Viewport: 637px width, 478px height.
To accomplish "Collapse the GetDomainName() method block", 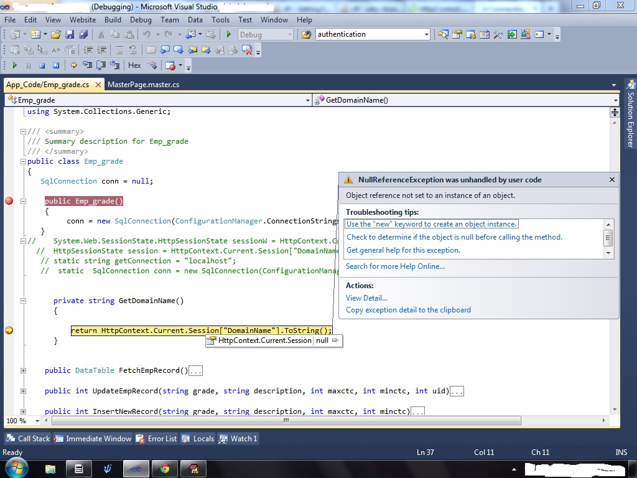I will click(23, 301).
